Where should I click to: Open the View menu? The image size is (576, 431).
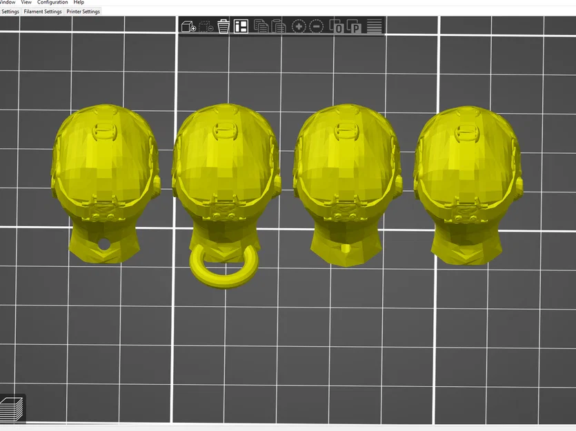click(x=26, y=2)
